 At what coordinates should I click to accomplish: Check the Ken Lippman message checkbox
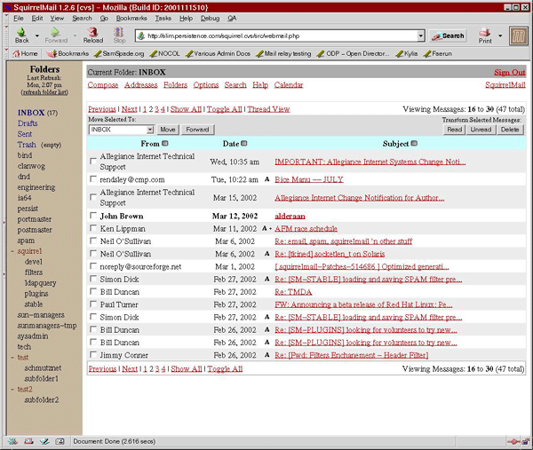[92, 228]
